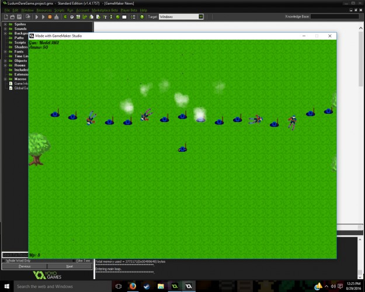Open Task View on the taskbar

point(119,286)
